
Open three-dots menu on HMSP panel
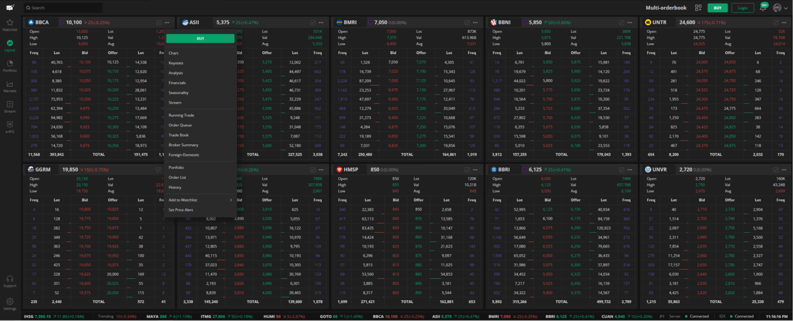pyautogui.click(x=475, y=169)
